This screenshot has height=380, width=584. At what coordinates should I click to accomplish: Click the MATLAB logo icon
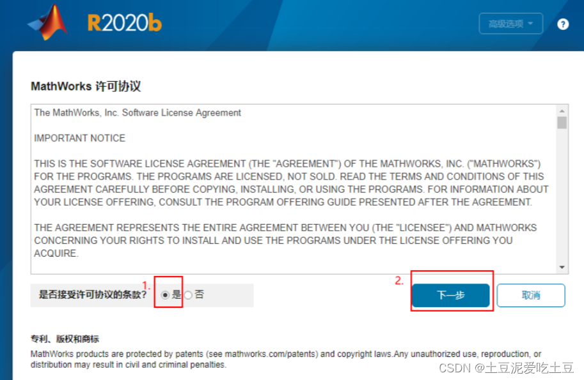coord(48,22)
